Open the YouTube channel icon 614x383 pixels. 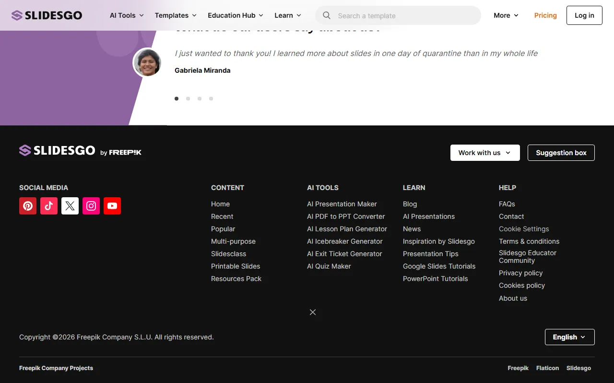[112, 206]
